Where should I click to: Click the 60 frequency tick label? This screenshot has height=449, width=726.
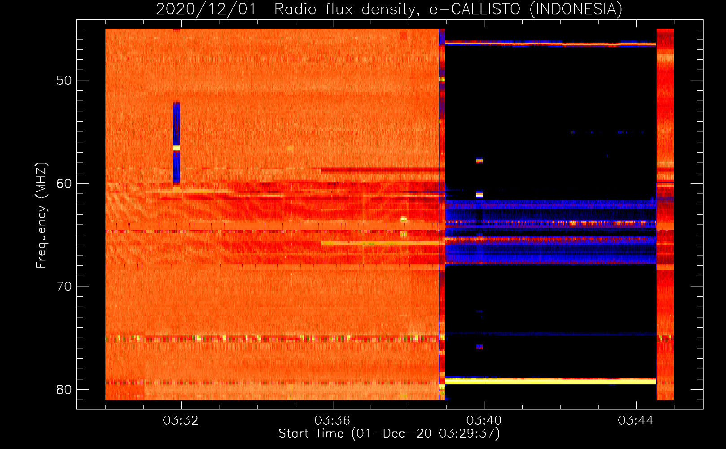click(64, 184)
